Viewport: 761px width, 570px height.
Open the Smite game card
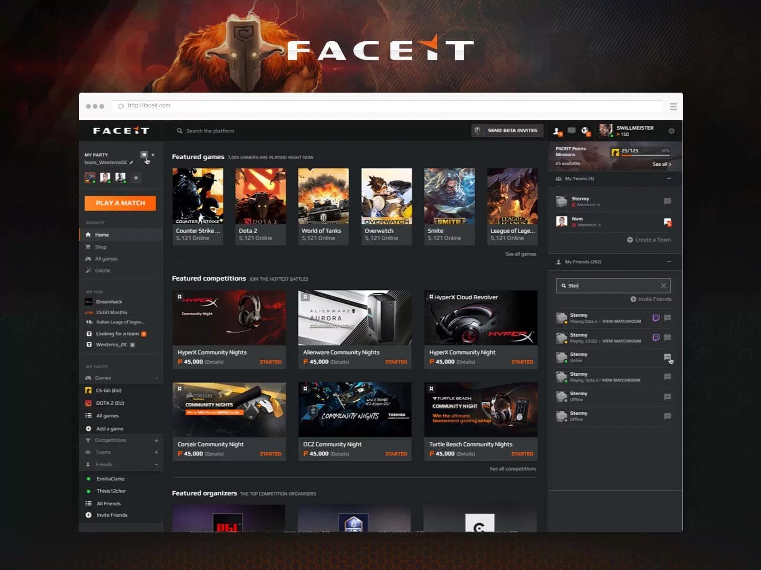point(449,207)
